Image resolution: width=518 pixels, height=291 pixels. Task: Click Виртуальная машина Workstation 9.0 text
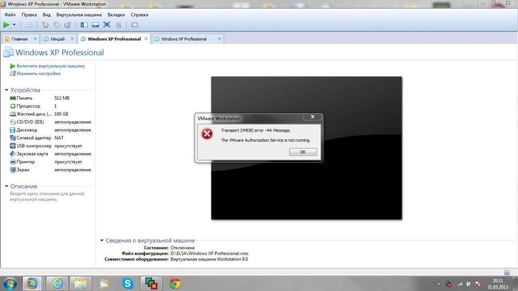coord(209,259)
